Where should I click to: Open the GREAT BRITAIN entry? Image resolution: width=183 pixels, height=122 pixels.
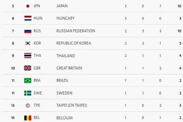click(x=69, y=68)
